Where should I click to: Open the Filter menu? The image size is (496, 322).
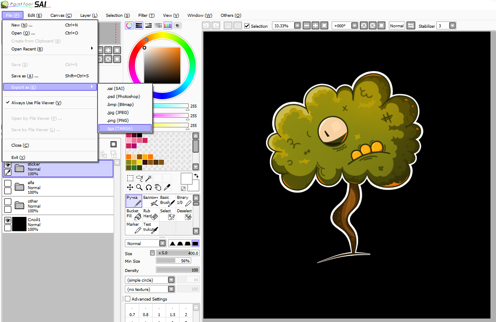pos(146,15)
